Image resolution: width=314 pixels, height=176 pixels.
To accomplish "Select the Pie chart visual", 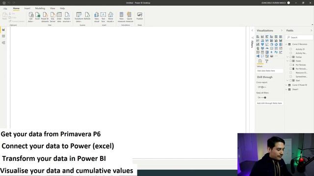I will pos(271,44).
